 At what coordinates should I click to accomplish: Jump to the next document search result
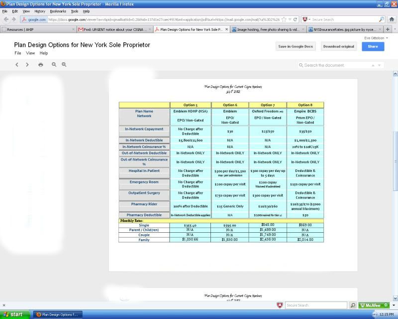pos(379,65)
